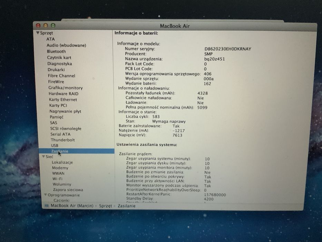Open the Nagrywanie płyt entry

click(65, 111)
